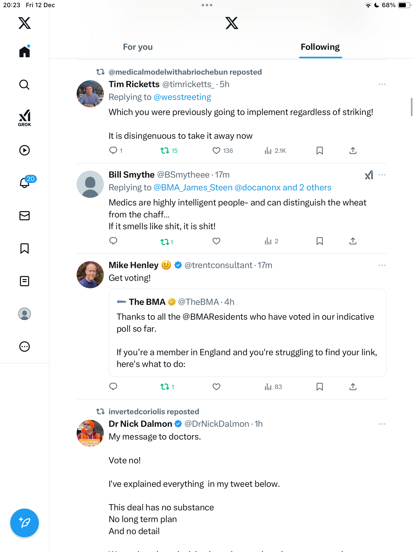Bookmark Mike Henley's post
This screenshot has width=414, height=552.
pyautogui.click(x=319, y=387)
